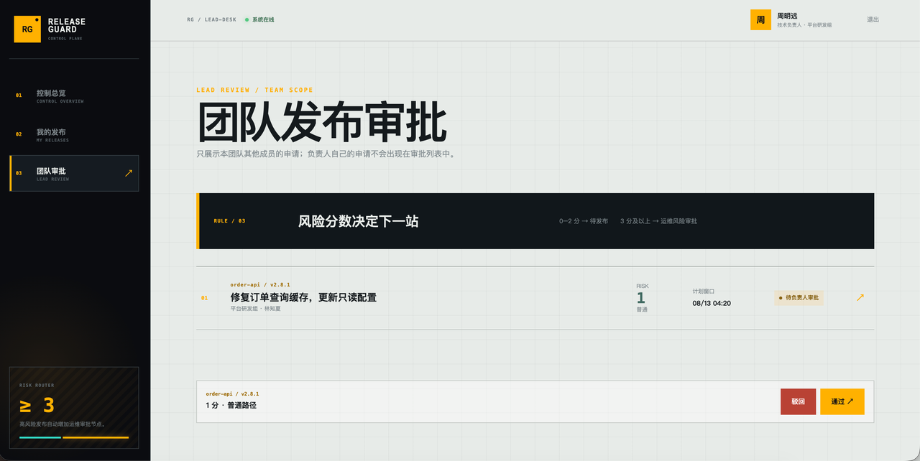
Task: Select 团队审批 sidebar item
Action: click(x=74, y=173)
